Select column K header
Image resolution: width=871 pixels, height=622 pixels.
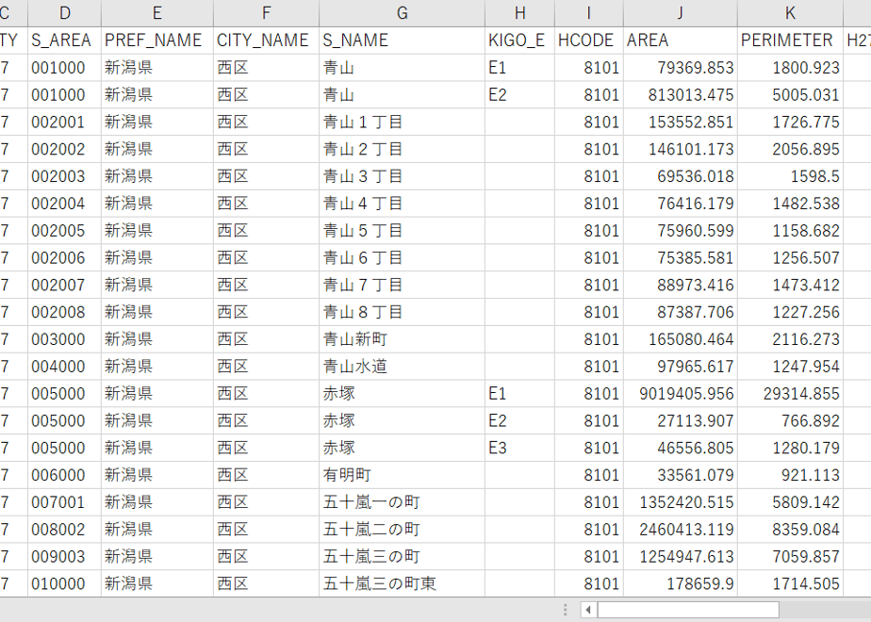(791, 13)
